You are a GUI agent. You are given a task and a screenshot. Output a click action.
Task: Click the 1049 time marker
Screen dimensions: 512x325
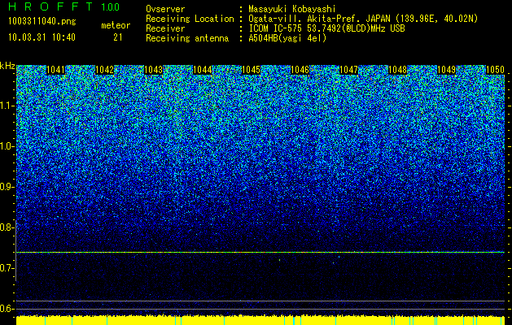[x=446, y=70]
